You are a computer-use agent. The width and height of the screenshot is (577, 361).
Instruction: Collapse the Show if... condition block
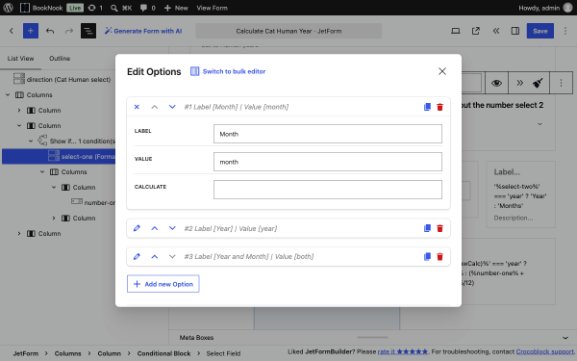pyautogui.click(x=31, y=141)
